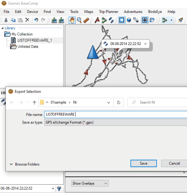Click the Redo arrow icon

click(x=43, y=20)
